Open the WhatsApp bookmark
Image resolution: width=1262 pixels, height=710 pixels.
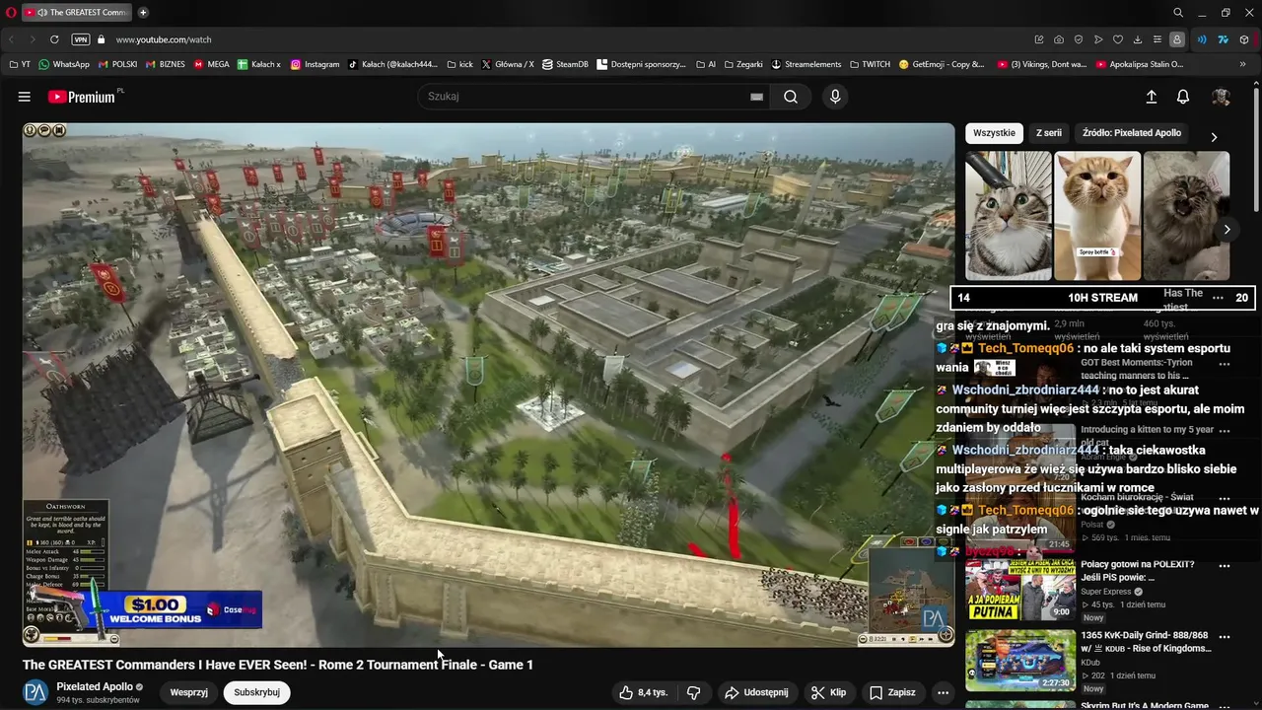tap(63, 64)
